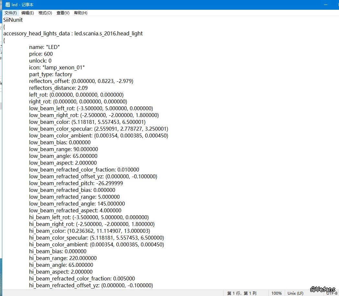Click the low_beam_color_specular line
Image resolution: width=339 pixels, height=296 pixels.
(x=99, y=129)
